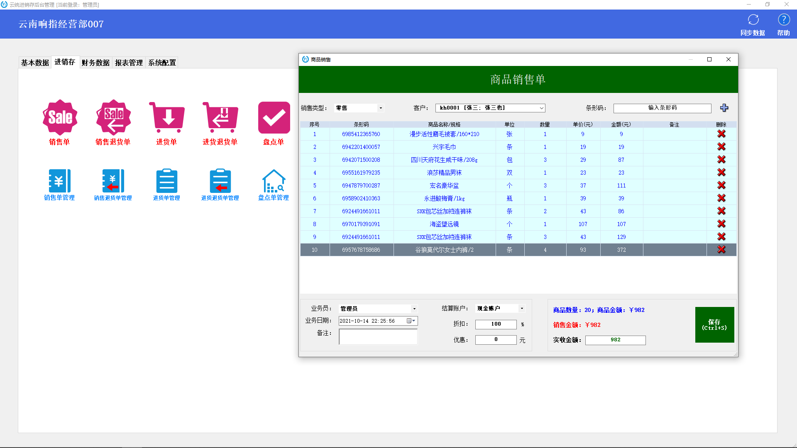Expand 客户 selection dropdown
The width and height of the screenshot is (797, 448).
(x=541, y=108)
